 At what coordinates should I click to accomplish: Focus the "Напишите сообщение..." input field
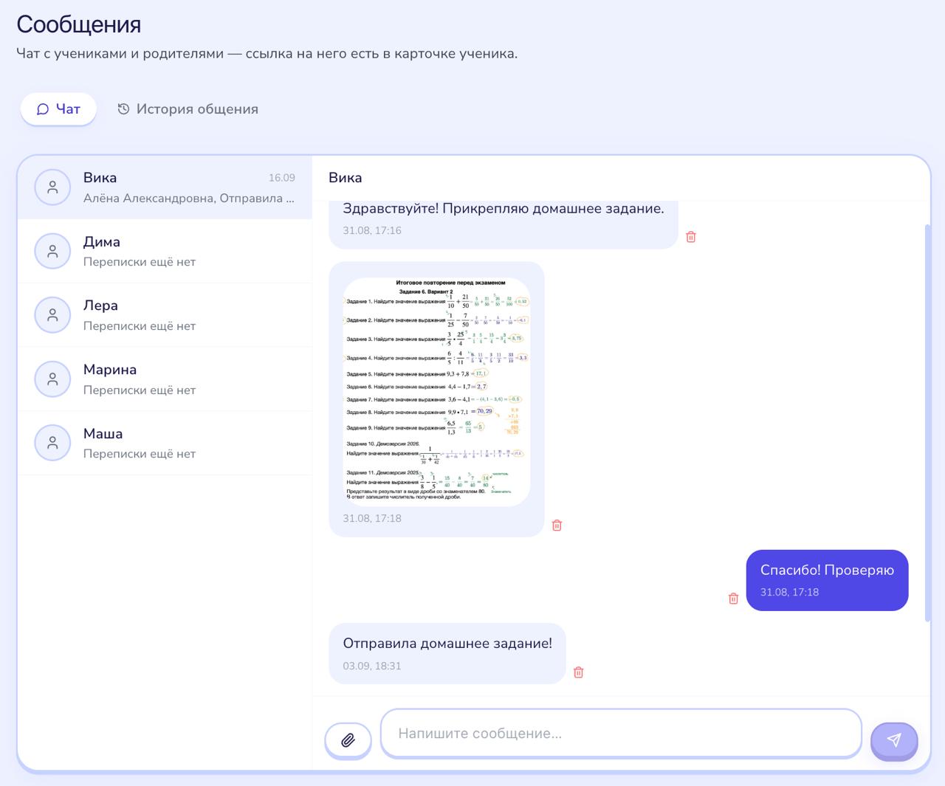point(621,734)
